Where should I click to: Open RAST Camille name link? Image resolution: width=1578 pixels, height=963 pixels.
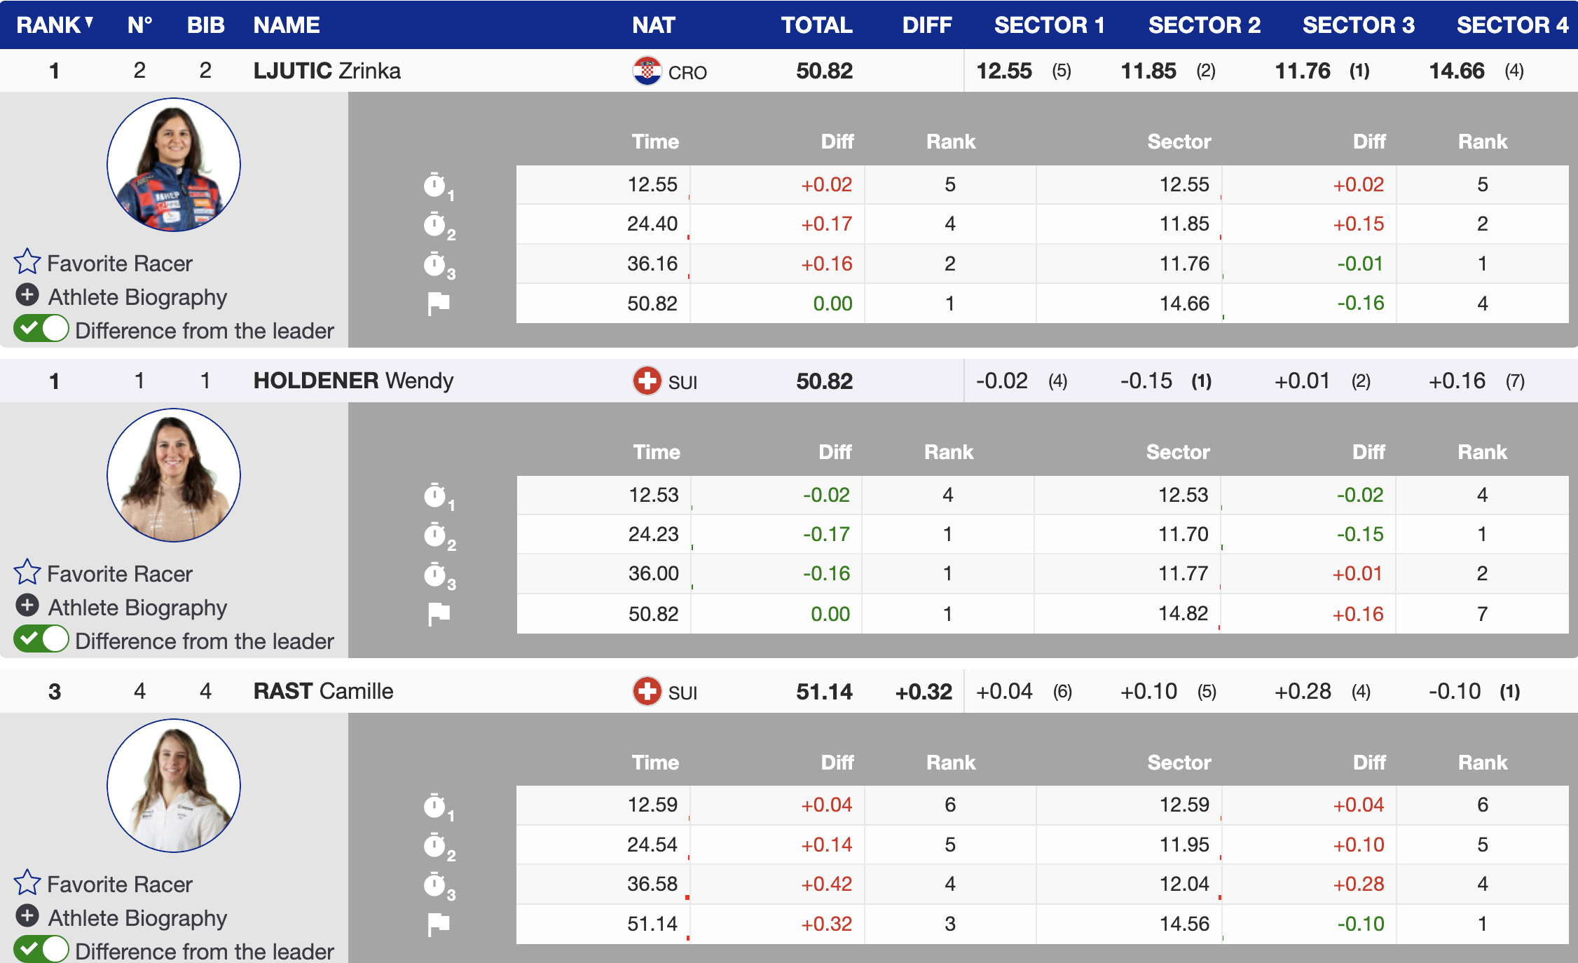(323, 691)
